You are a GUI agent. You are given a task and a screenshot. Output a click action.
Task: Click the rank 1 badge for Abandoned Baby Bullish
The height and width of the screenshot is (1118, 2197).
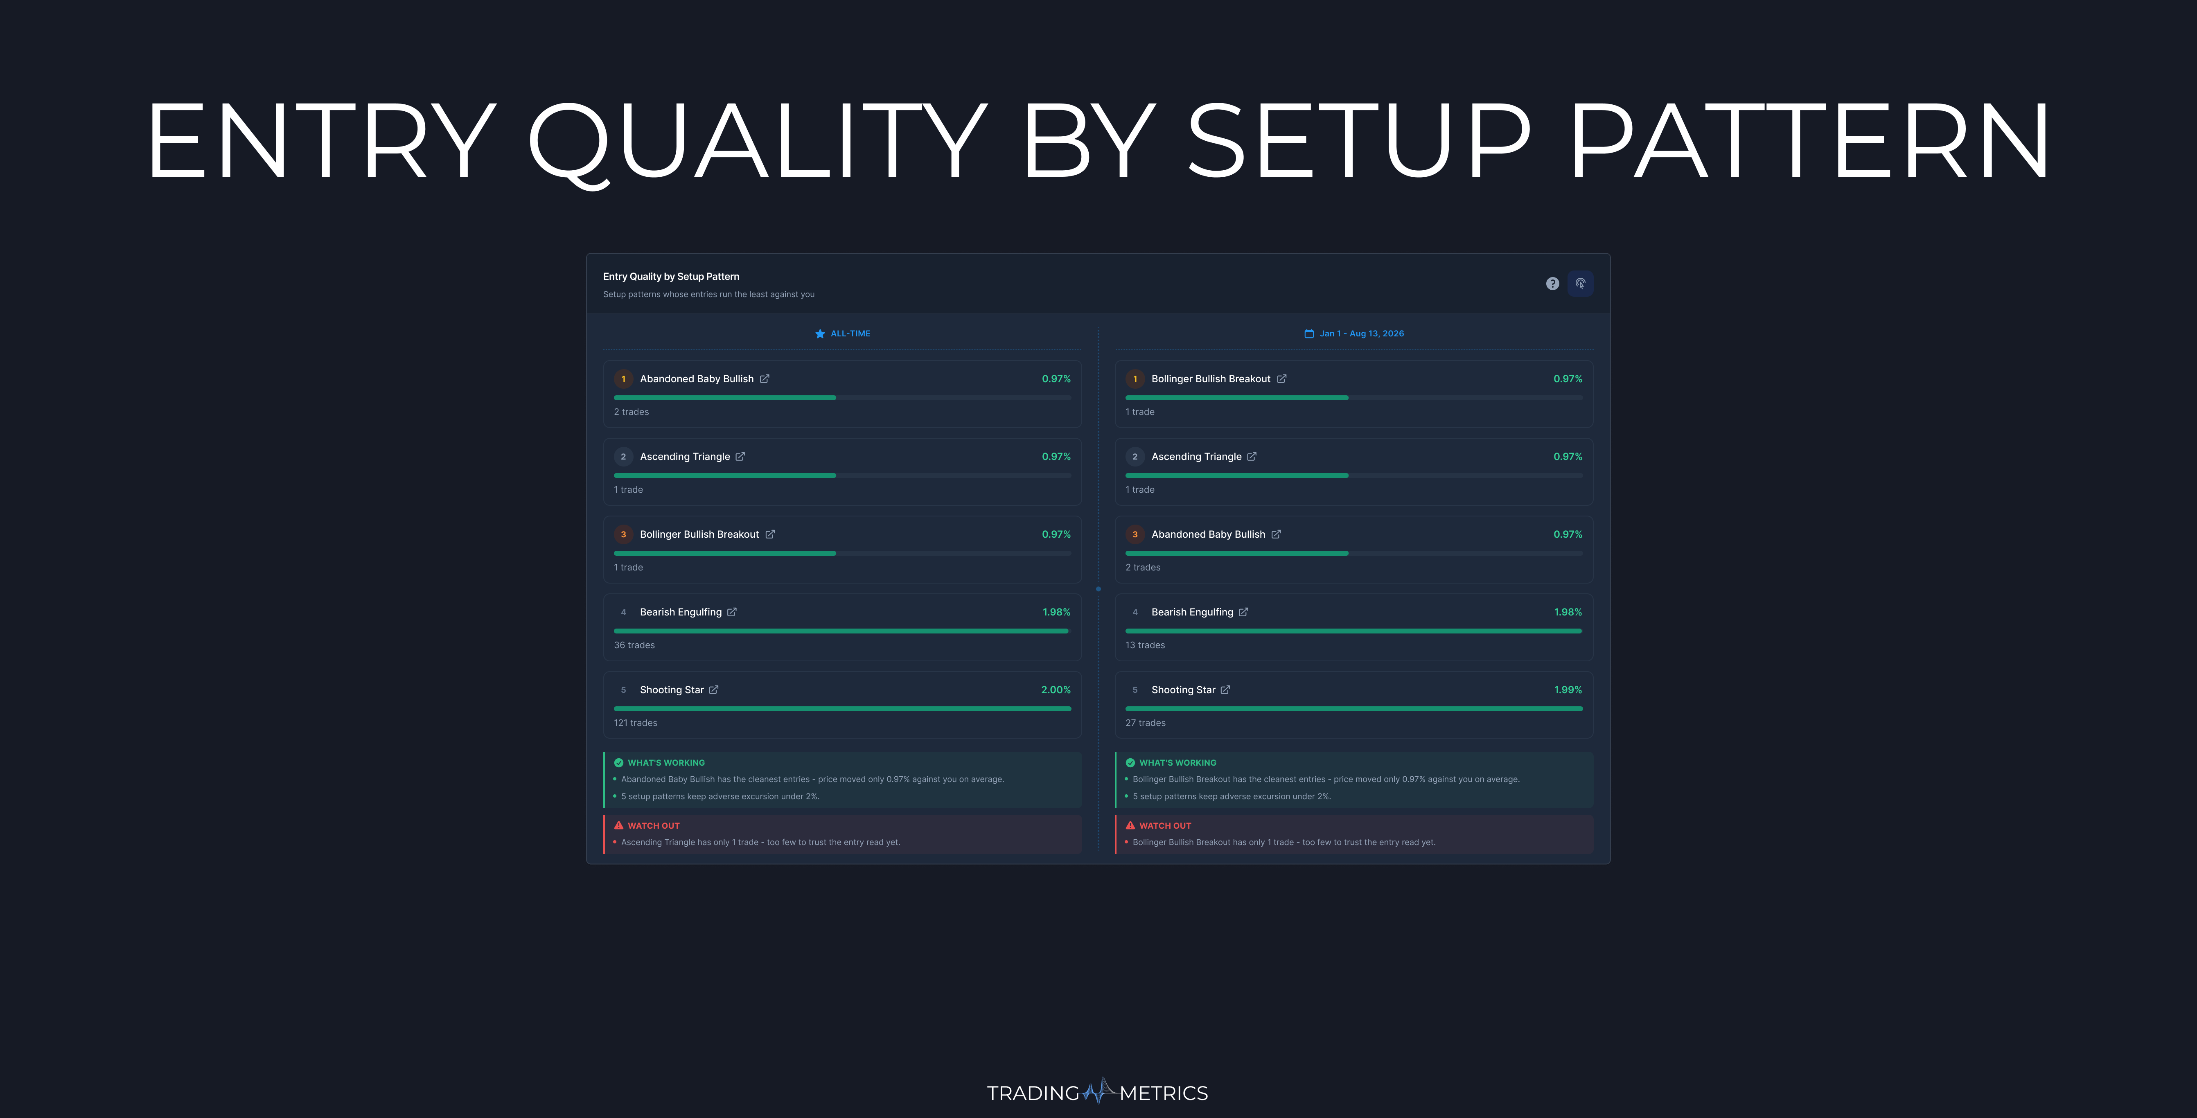(623, 379)
